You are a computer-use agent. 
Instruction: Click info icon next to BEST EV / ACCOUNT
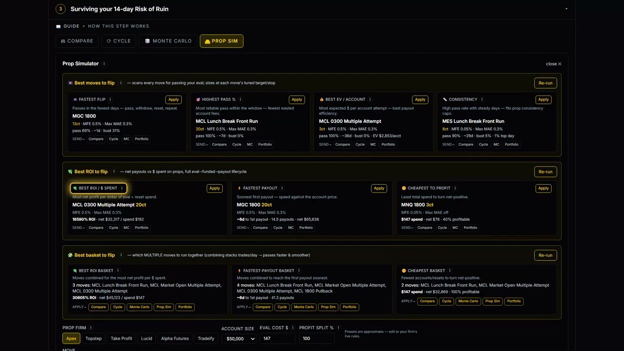click(370, 99)
